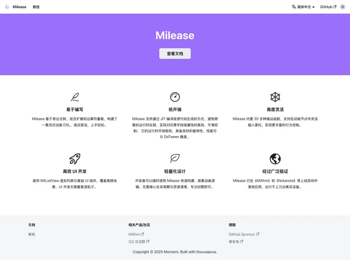Open the GitHub link in navbar

pos(328,7)
